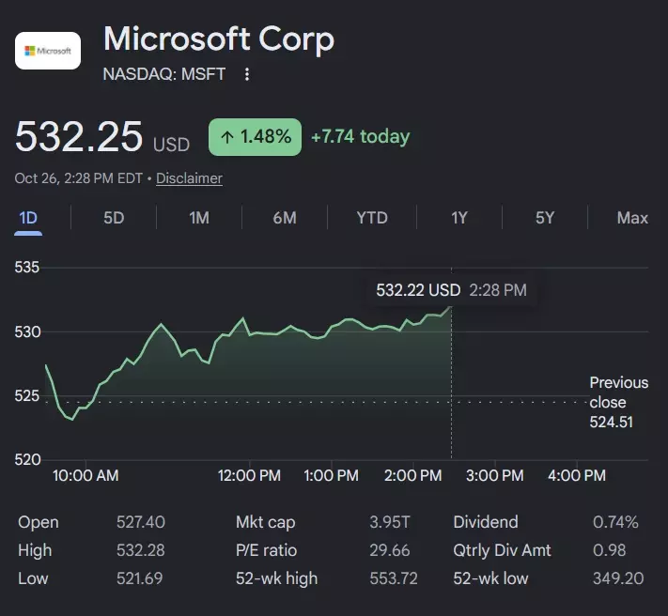
Task: Click the 520 y-axis label
Action: click(x=27, y=460)
